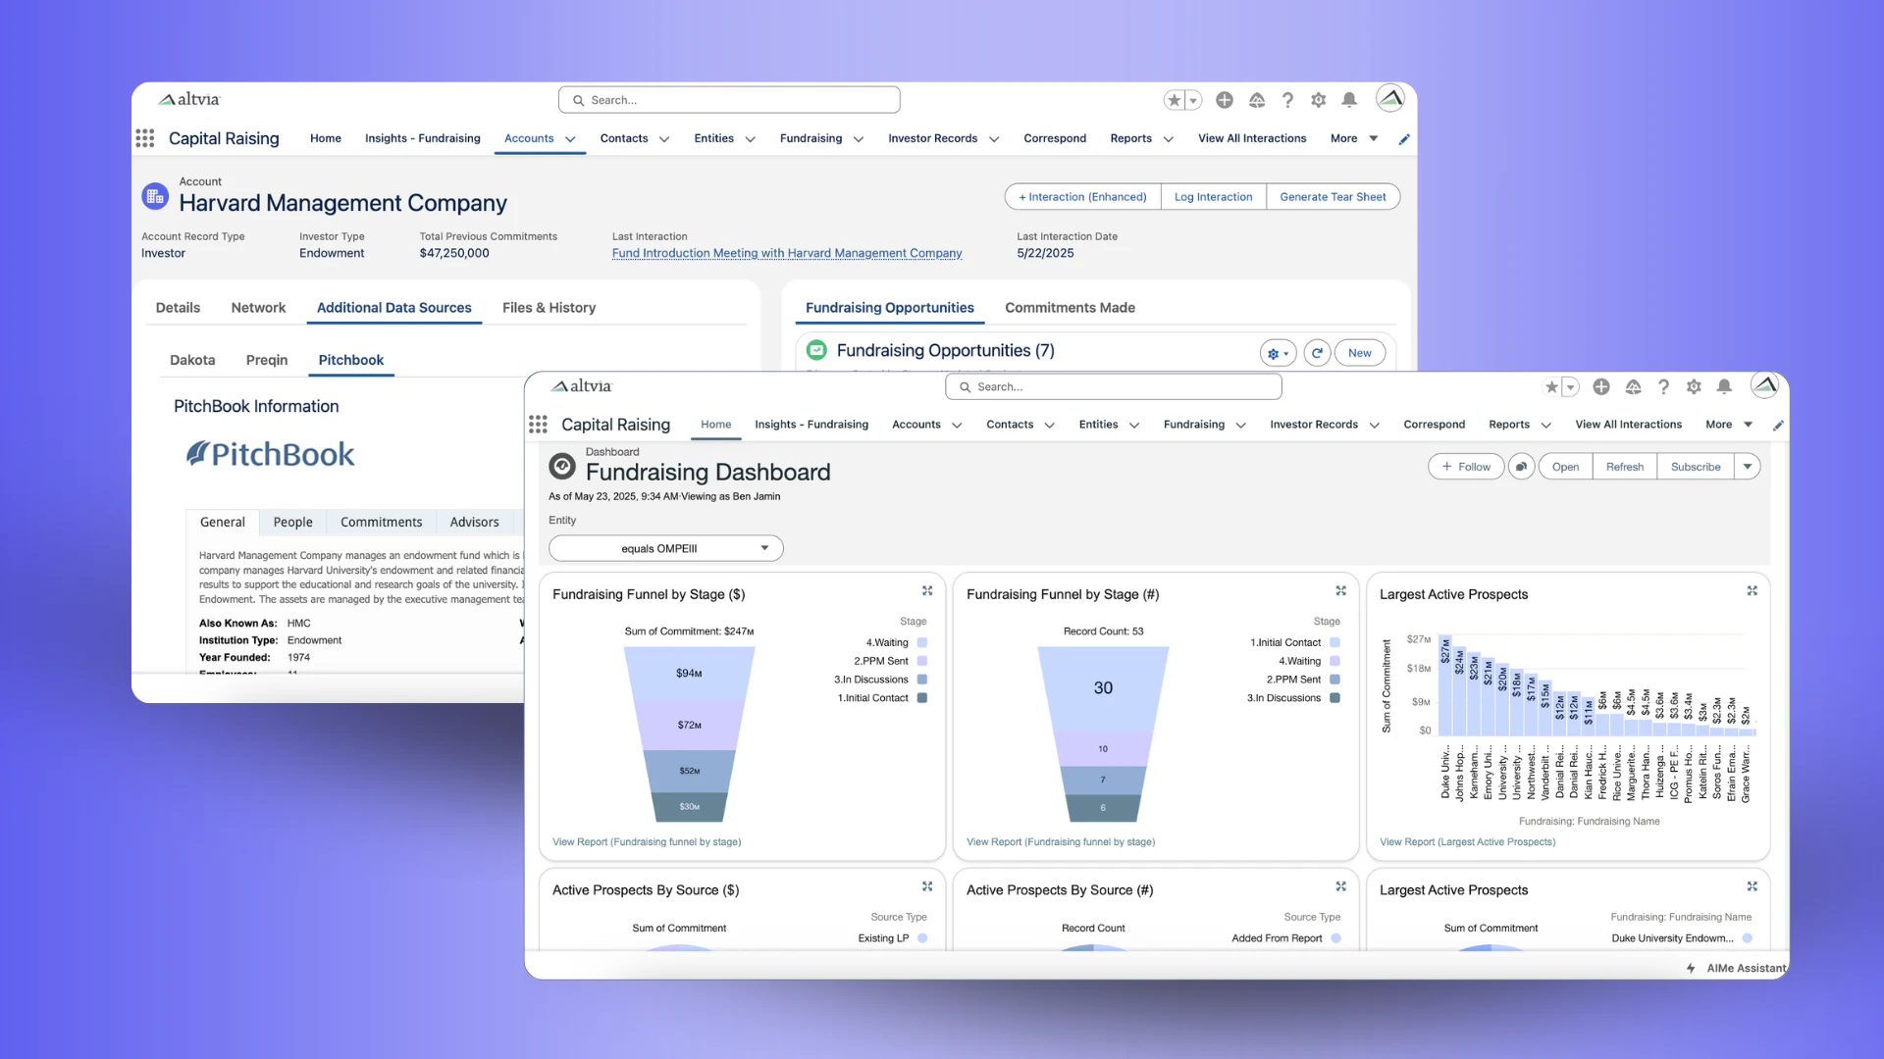Refresh the Fundraising Opportunities list

[1317, 353]
